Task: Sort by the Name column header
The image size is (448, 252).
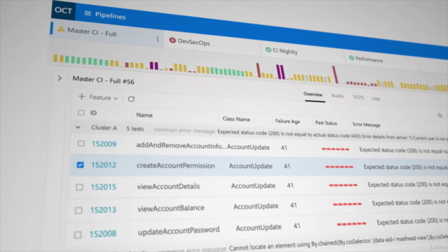Action: point(144,115)
